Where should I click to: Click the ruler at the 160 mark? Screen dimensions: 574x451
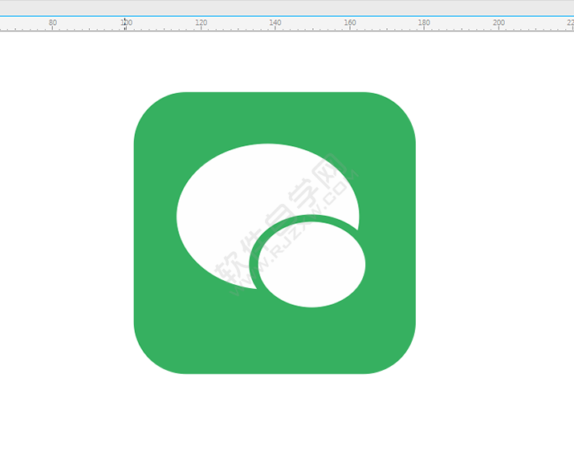tap(350, 22)
